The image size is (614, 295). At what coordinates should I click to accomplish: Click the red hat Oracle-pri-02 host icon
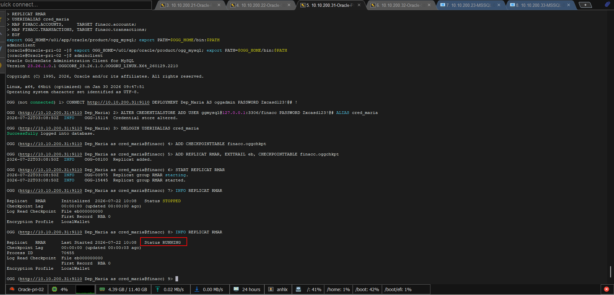coord(12,289)
